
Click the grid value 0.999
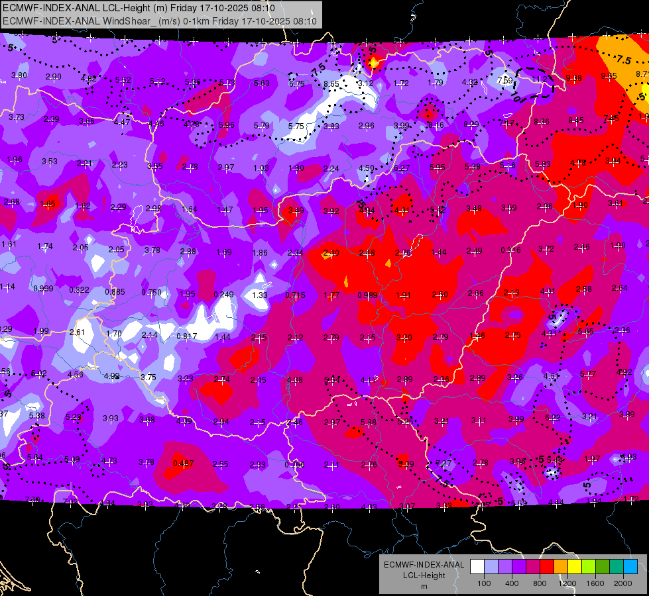click(44, 288)
